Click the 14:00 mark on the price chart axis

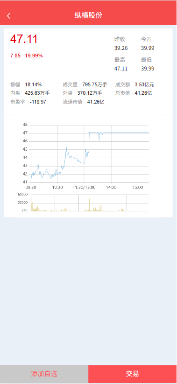[x=111, y=188]
